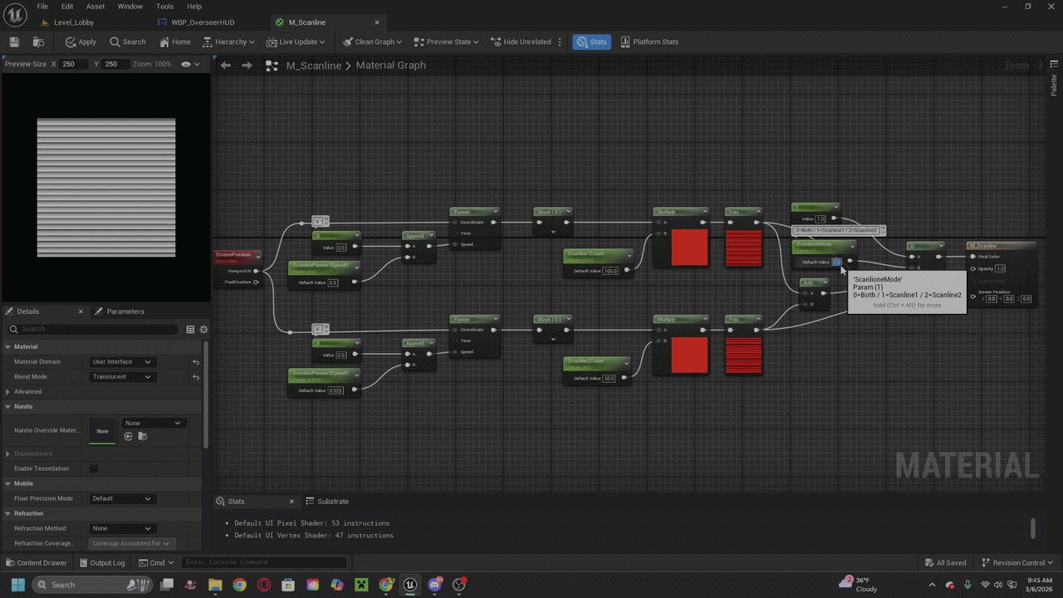The width and height of the screenshot is (1063, 598).
Task: Click the Apply button
Action: coord(81,42)
